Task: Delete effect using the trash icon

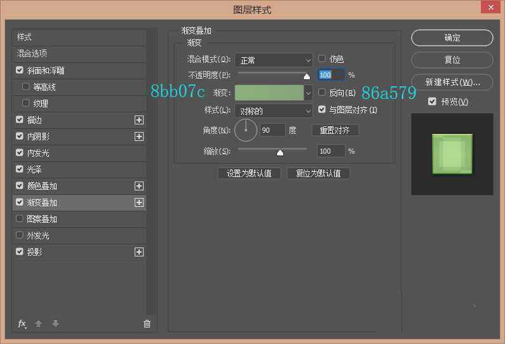Action: point(147,324)
